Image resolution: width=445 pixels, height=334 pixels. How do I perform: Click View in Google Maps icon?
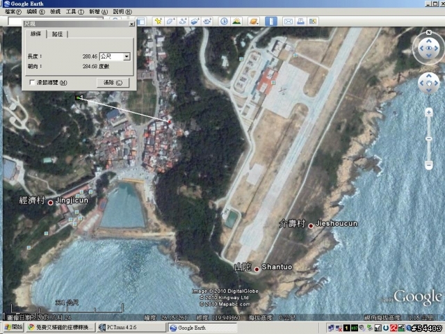coord(313,22)
